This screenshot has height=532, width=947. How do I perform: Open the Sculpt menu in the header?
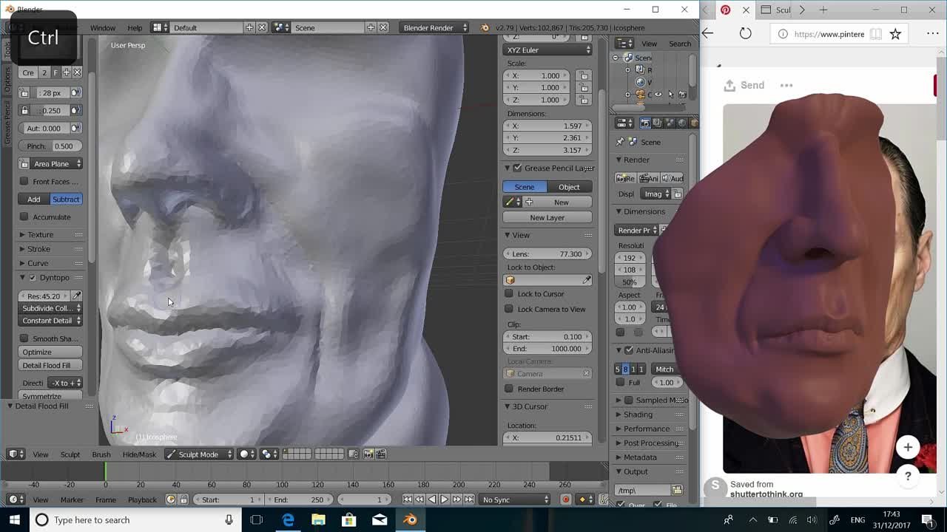[x=70, y=454]
